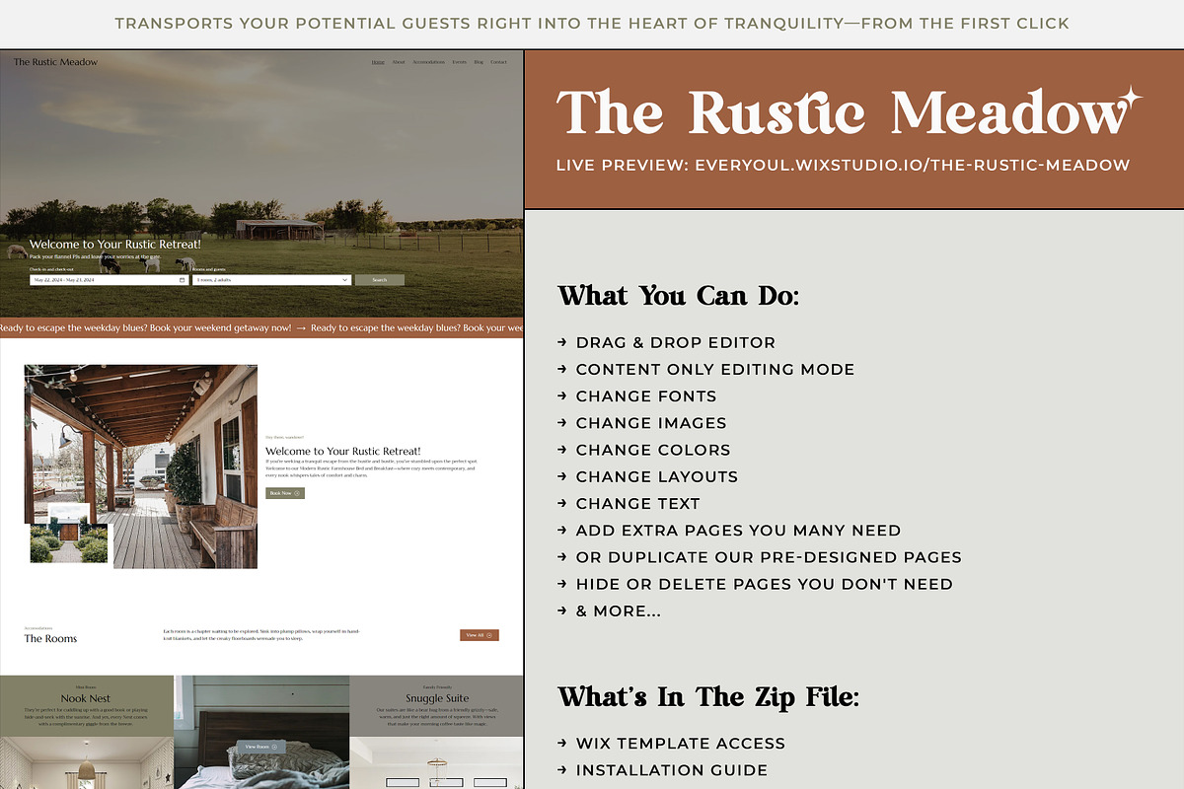Click the 'Drag & Drop Editor' list item

pyautogui.click(x=676, y=342)
